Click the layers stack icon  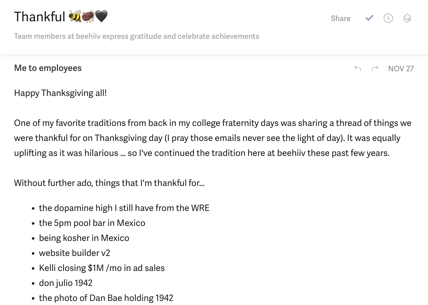[x=407, y=18]
